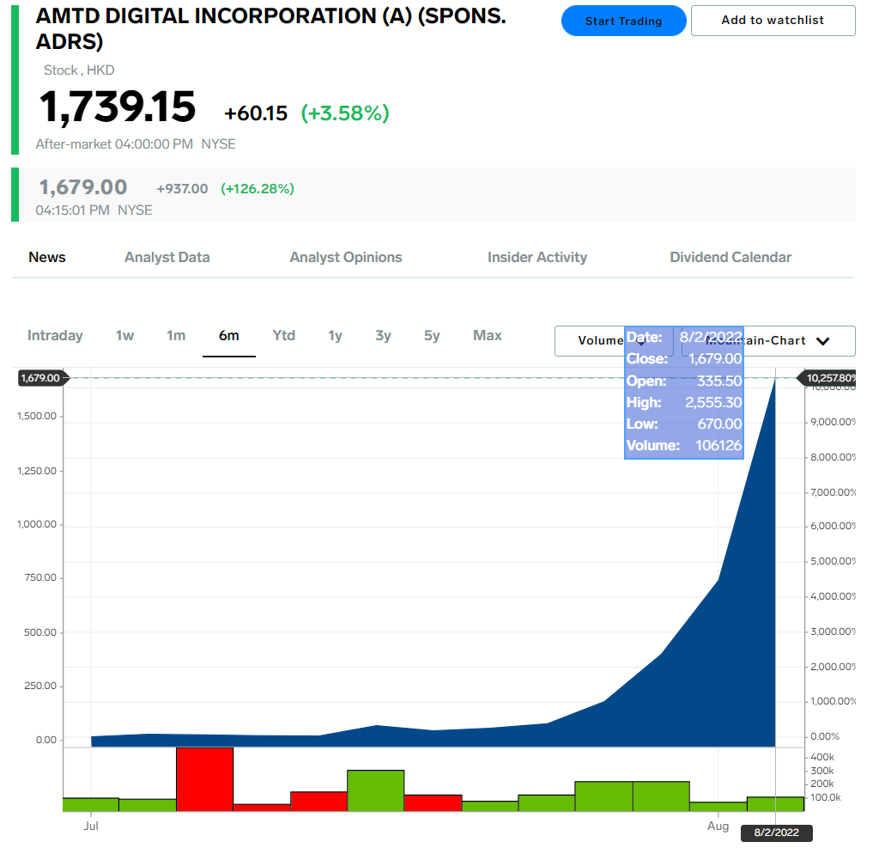Click the Start Trading button
891x854 pixels.
tap(623, 21)
